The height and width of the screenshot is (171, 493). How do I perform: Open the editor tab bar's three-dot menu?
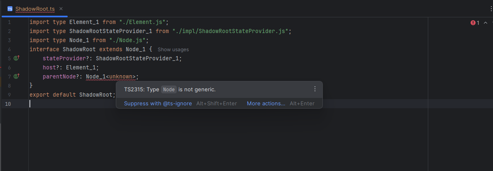[x=491, y=8]
